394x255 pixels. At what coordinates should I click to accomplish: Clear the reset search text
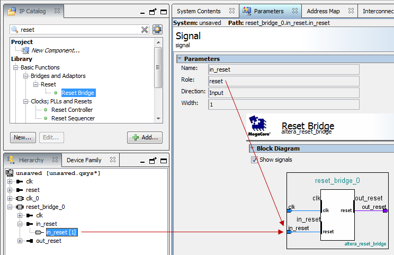click(145, 30)
